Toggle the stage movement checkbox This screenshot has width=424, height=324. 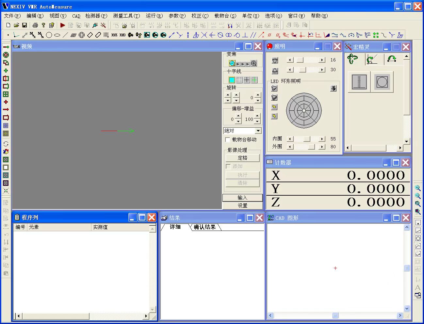(x=228, y=140)
